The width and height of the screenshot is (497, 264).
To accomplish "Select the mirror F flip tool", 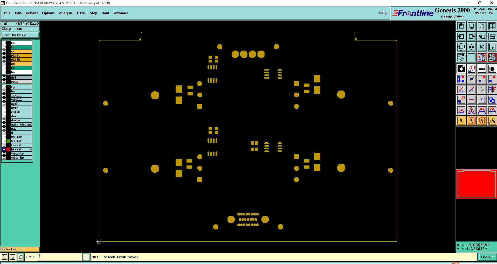I will pos(492,89).
